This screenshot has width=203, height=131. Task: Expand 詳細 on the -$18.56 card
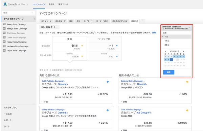[x=124, y=130]
